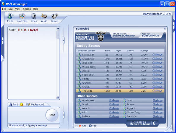The image size is (178, 133).
Task: Open the Edit menu
Action: click(x=10, y=9)
